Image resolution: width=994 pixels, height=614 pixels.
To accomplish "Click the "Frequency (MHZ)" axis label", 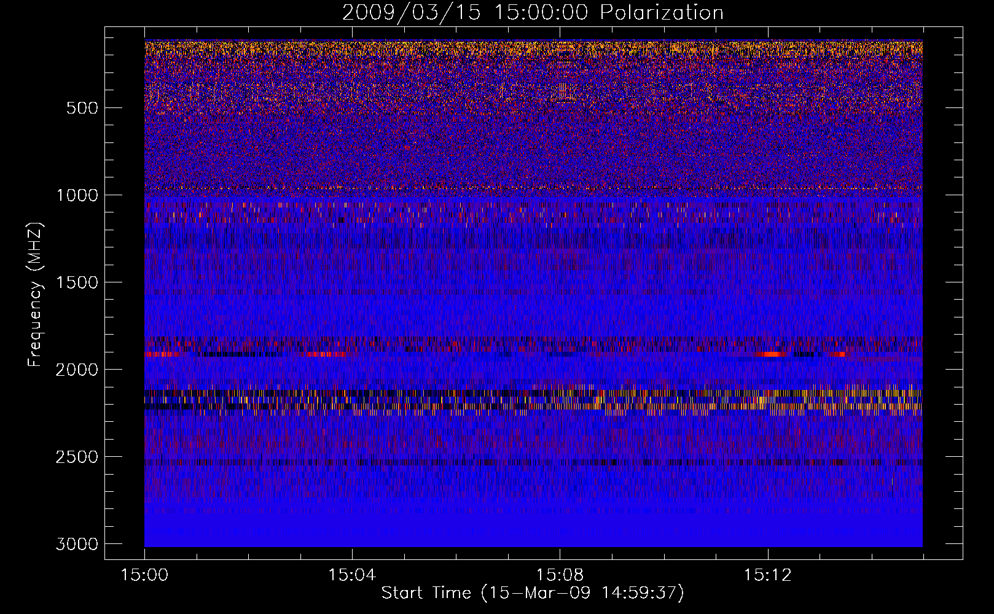I will pyautogui.click(x=36, y=295).
